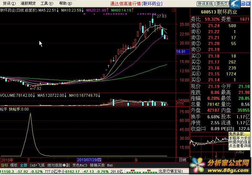Select the 全部 tab
Viewport: 252px width, 175px height.
pyautogui.click(x=23, y=165)
